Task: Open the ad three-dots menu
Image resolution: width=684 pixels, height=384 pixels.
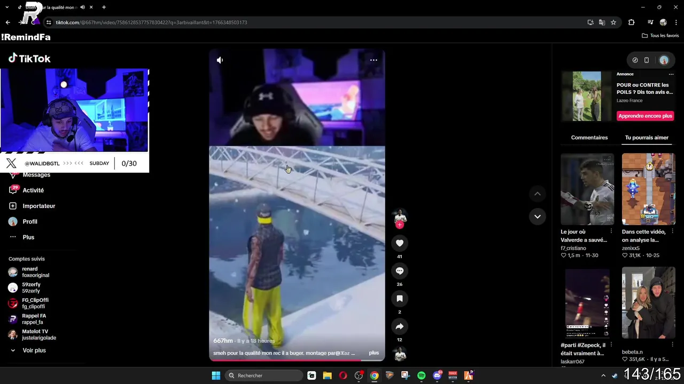Action: coord(672,74)
